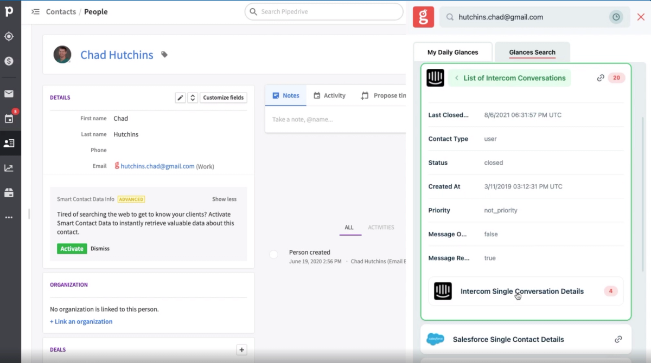The height and width of the screenshot is (363, 651).
Task: Open the More ellipsis icon in sidebar
Action: tap(9, 217)
